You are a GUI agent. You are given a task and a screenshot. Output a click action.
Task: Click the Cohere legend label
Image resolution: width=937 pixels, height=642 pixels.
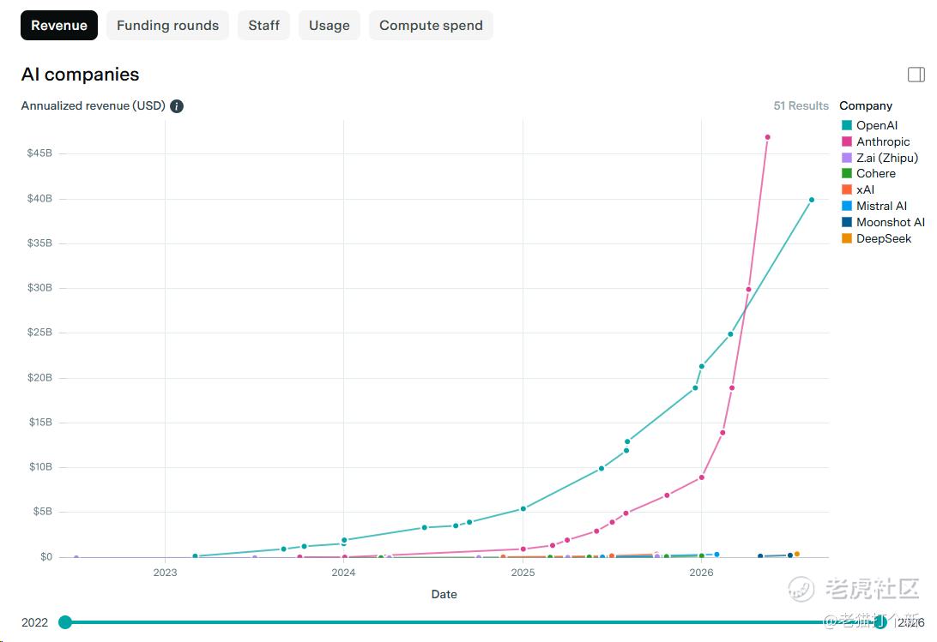point(875,173)
